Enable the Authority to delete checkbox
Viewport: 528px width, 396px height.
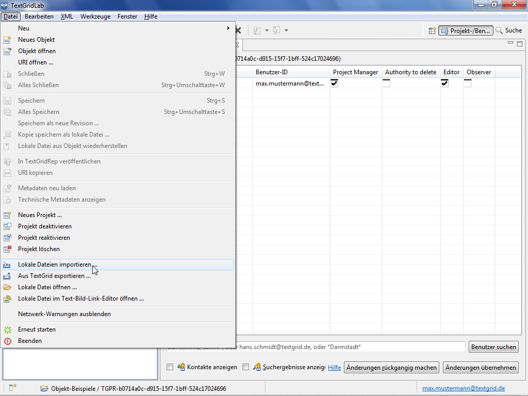386,83
